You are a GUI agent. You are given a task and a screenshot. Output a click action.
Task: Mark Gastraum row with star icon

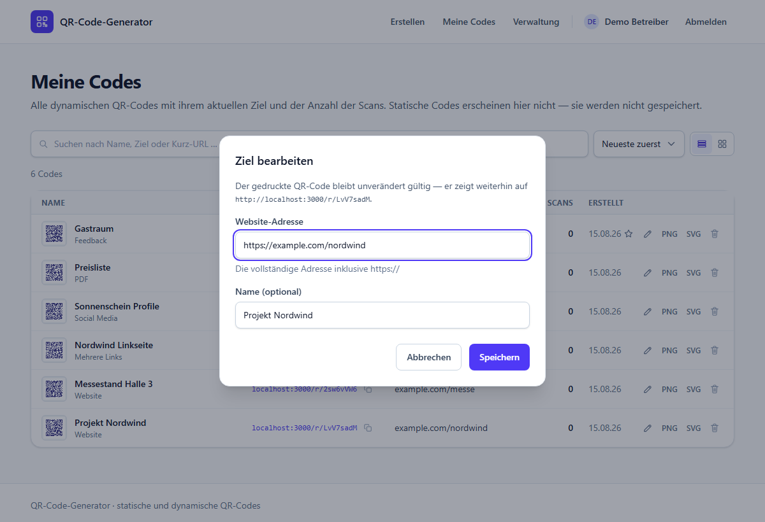pyautogui.click(x=629, y=234)
